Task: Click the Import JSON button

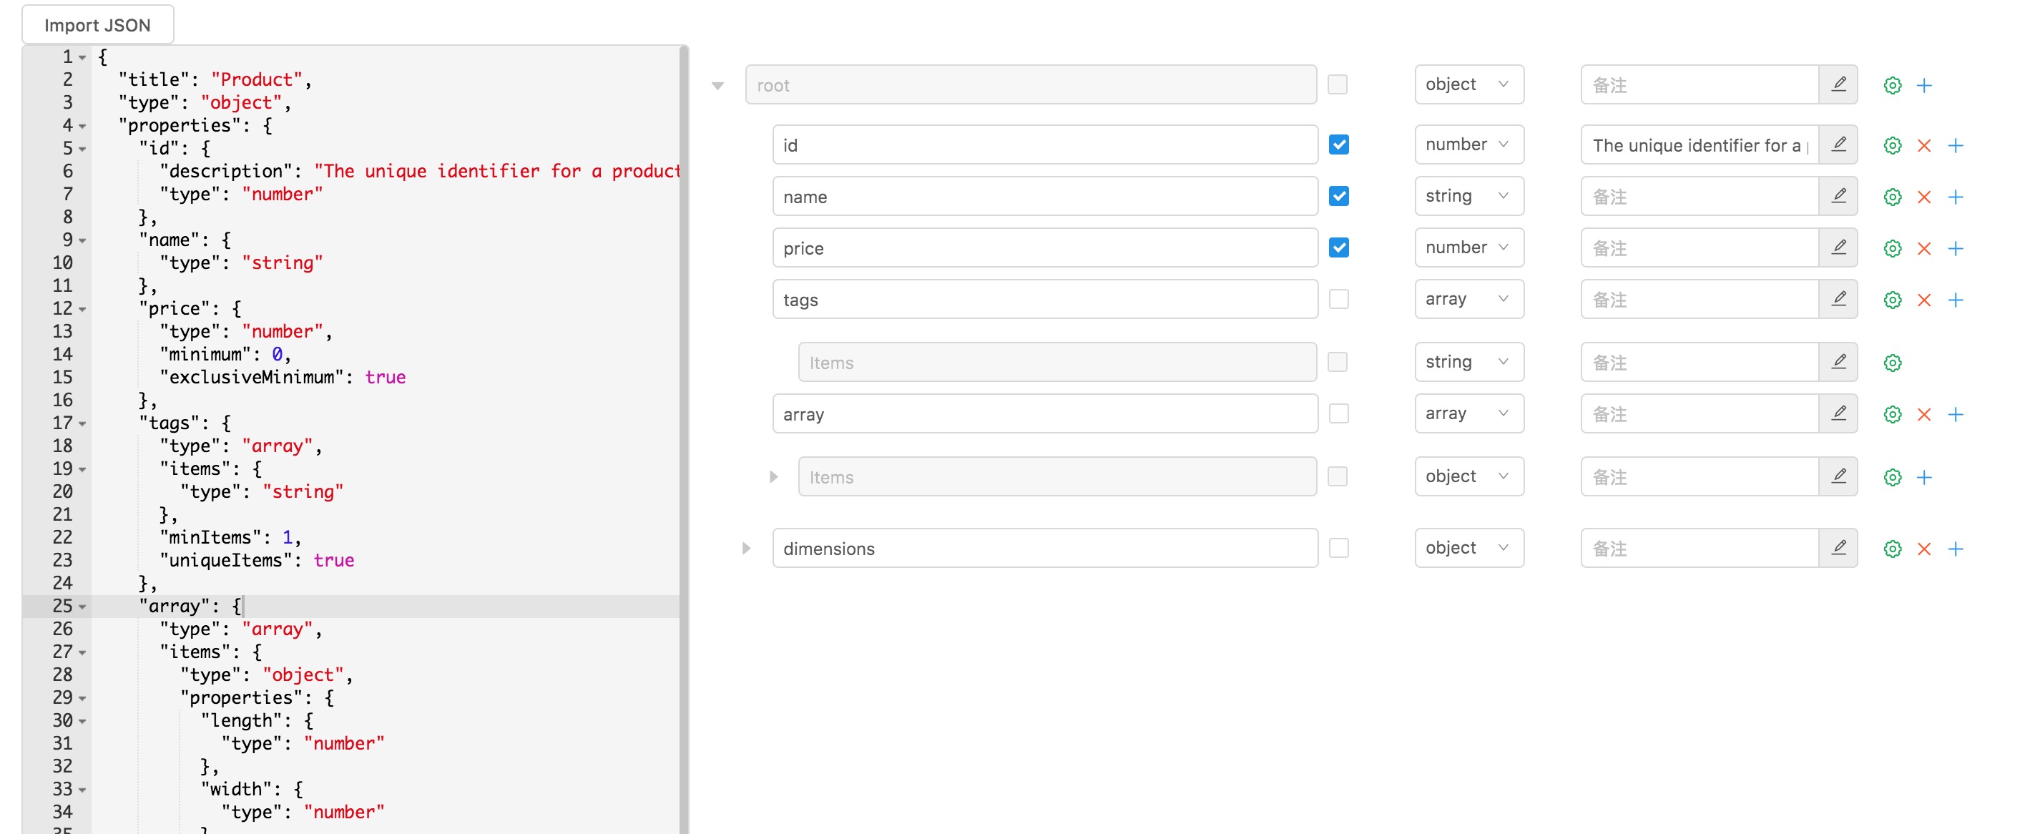Action: click(97, 24)
